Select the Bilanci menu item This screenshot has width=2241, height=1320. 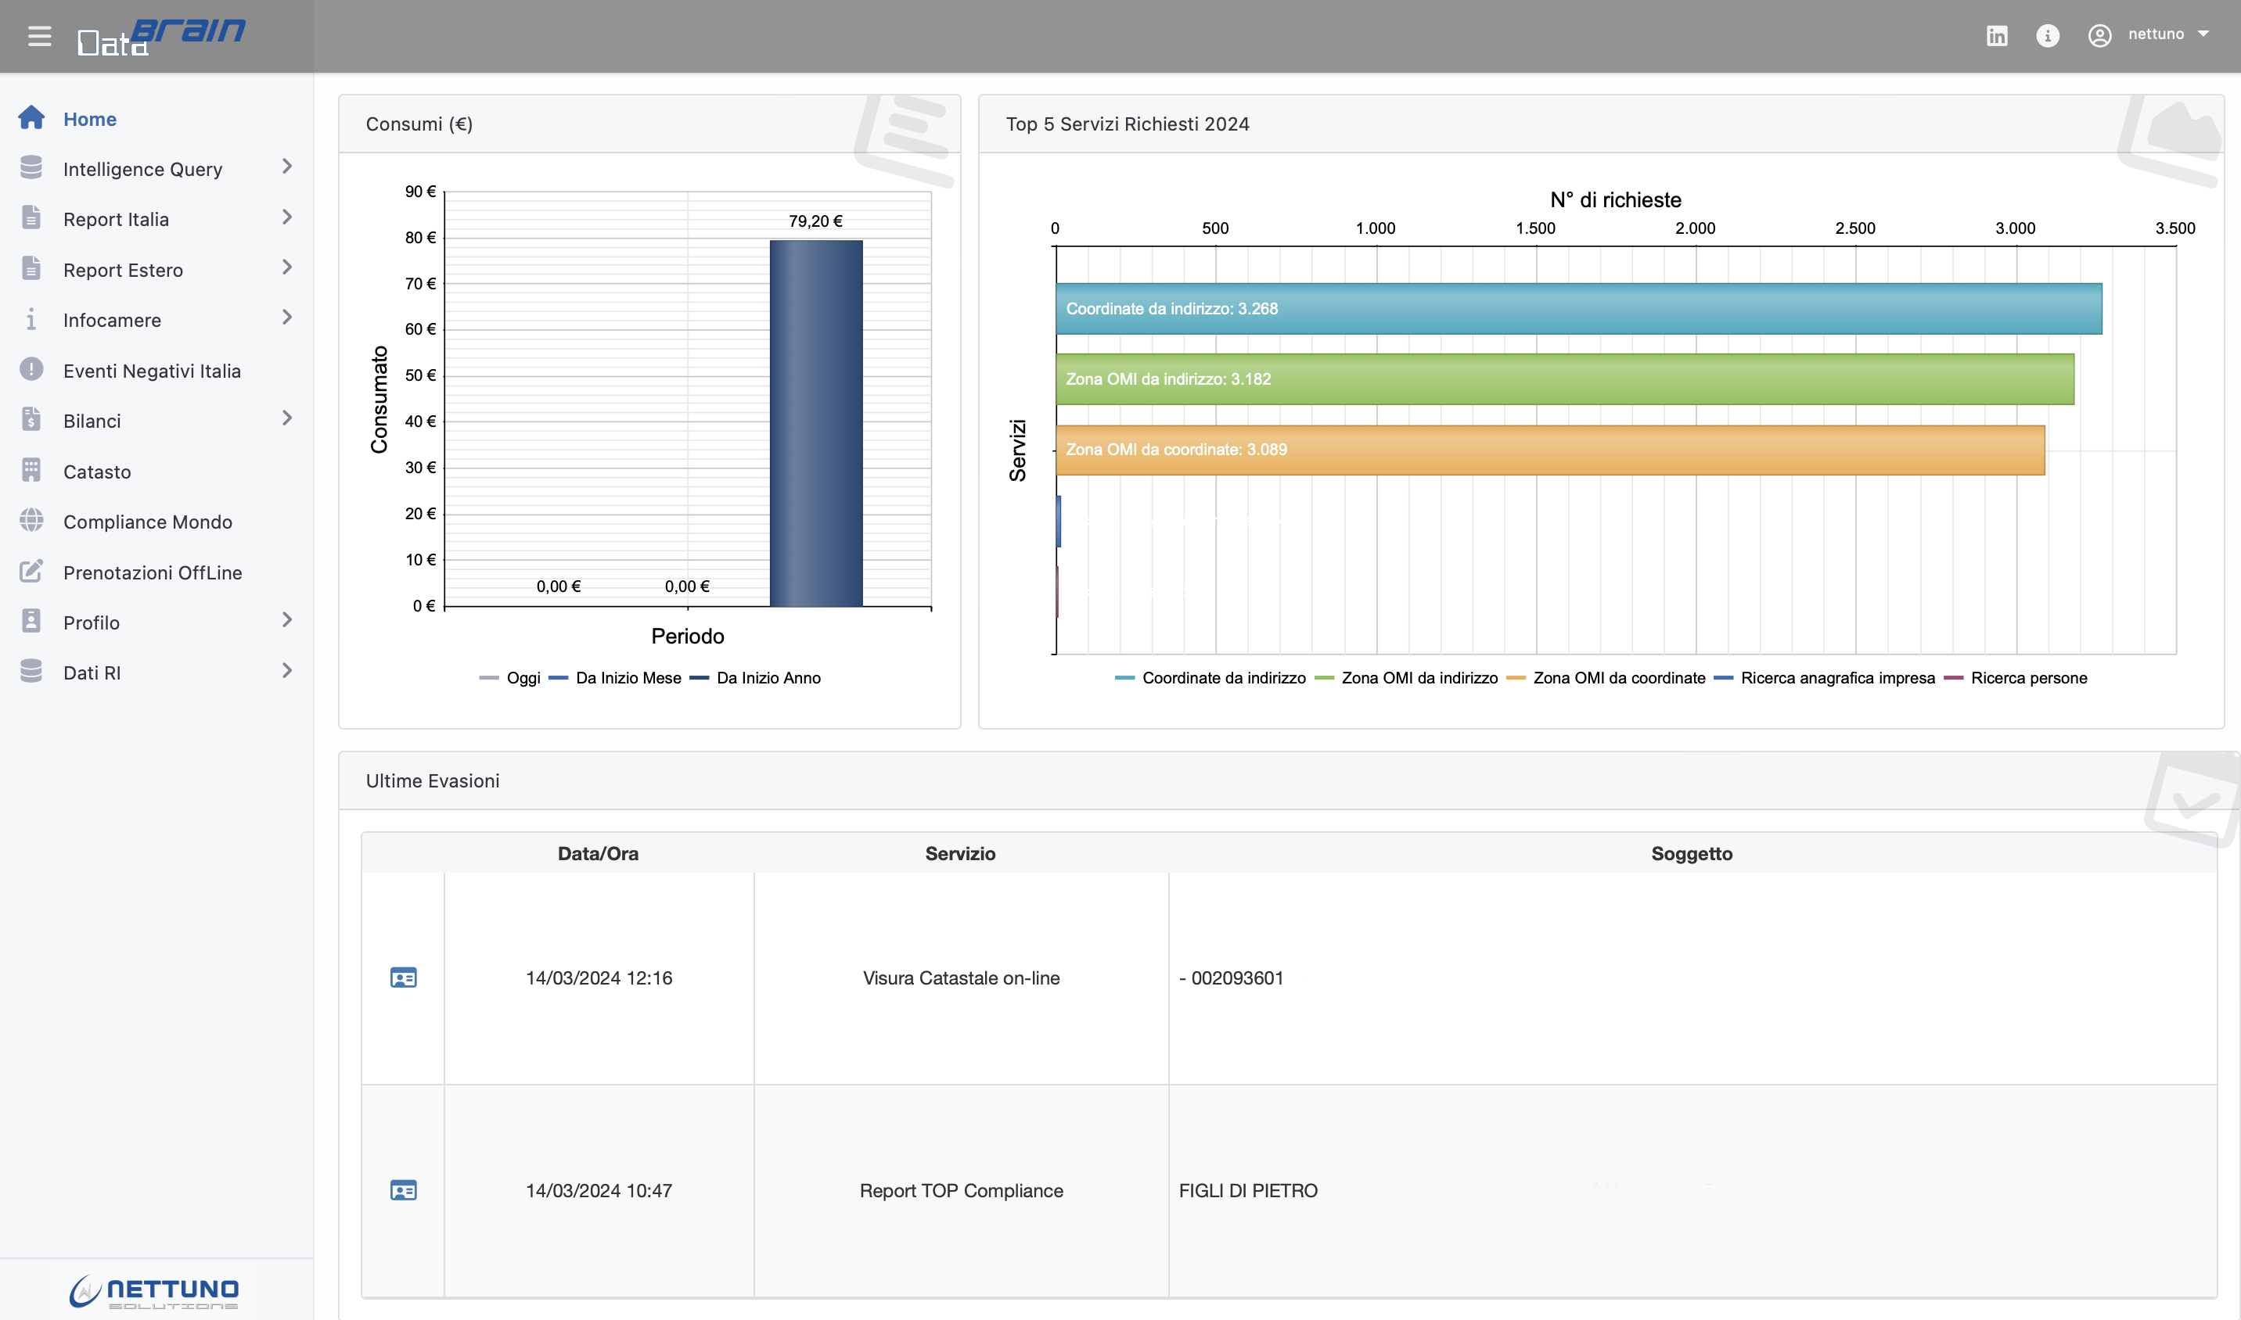pos(92,421)
